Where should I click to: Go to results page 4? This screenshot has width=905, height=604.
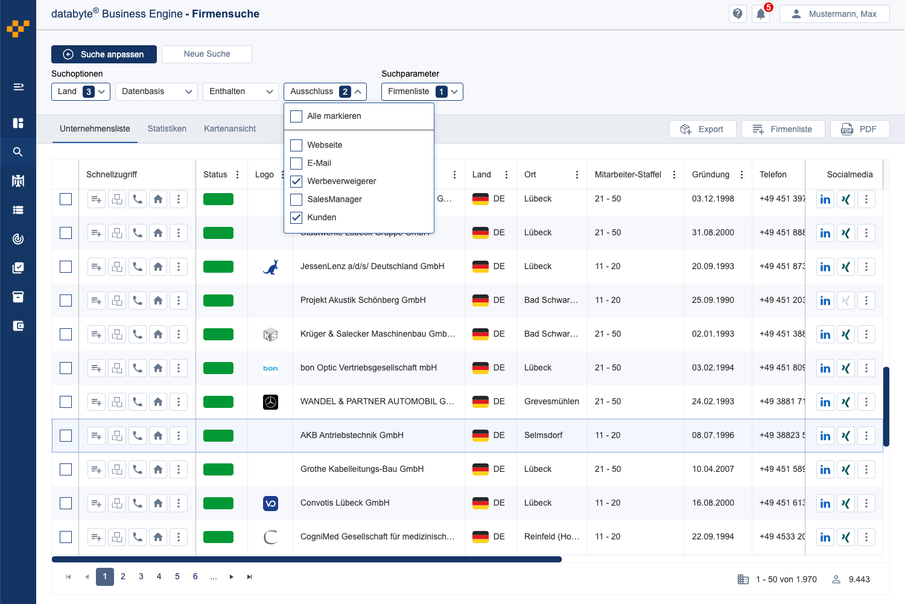point(159,576)
